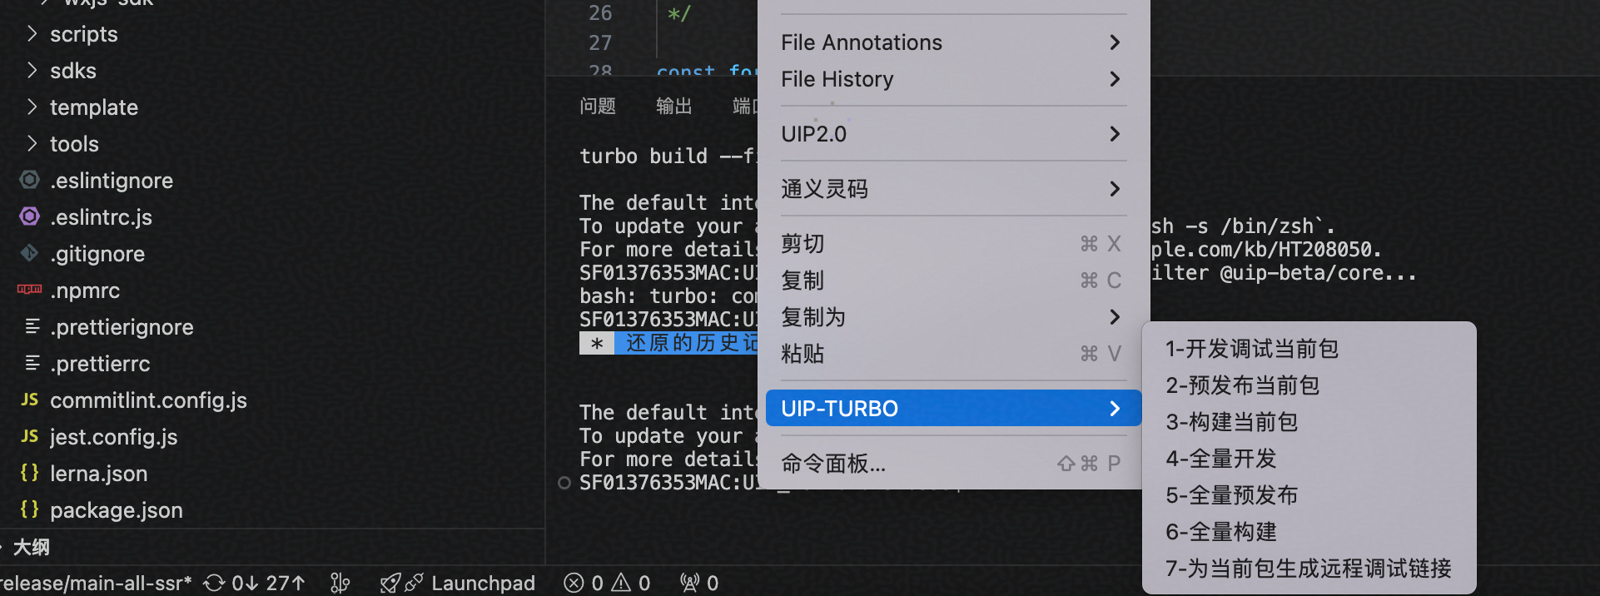The height and width of the screenshot is (596, 1600).
Task: Click line number 27 in the editor gutter
Action: click(600, 42)
